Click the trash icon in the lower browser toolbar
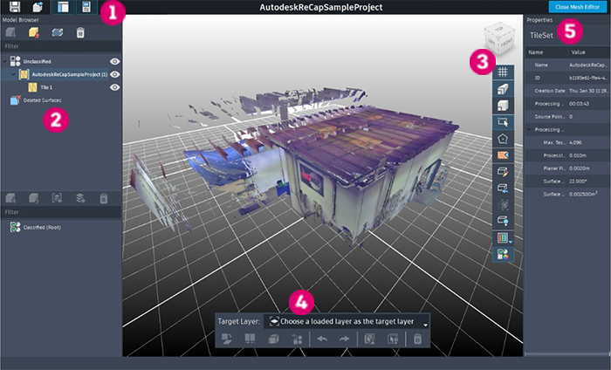Image resolution: width=611 pixels, height=370 pixels. click(104, 198)
